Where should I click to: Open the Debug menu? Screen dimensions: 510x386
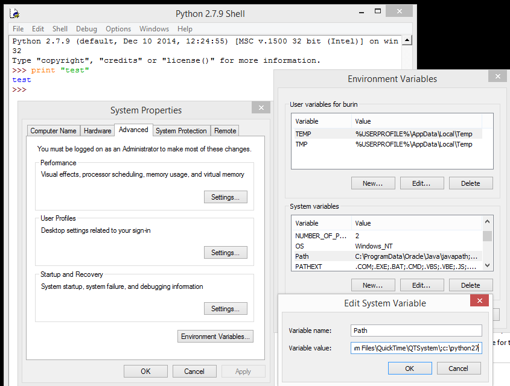pyautogui.click(x=86, y=28)
